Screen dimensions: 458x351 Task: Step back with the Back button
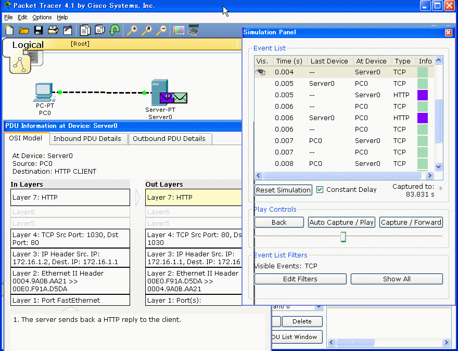279,223
